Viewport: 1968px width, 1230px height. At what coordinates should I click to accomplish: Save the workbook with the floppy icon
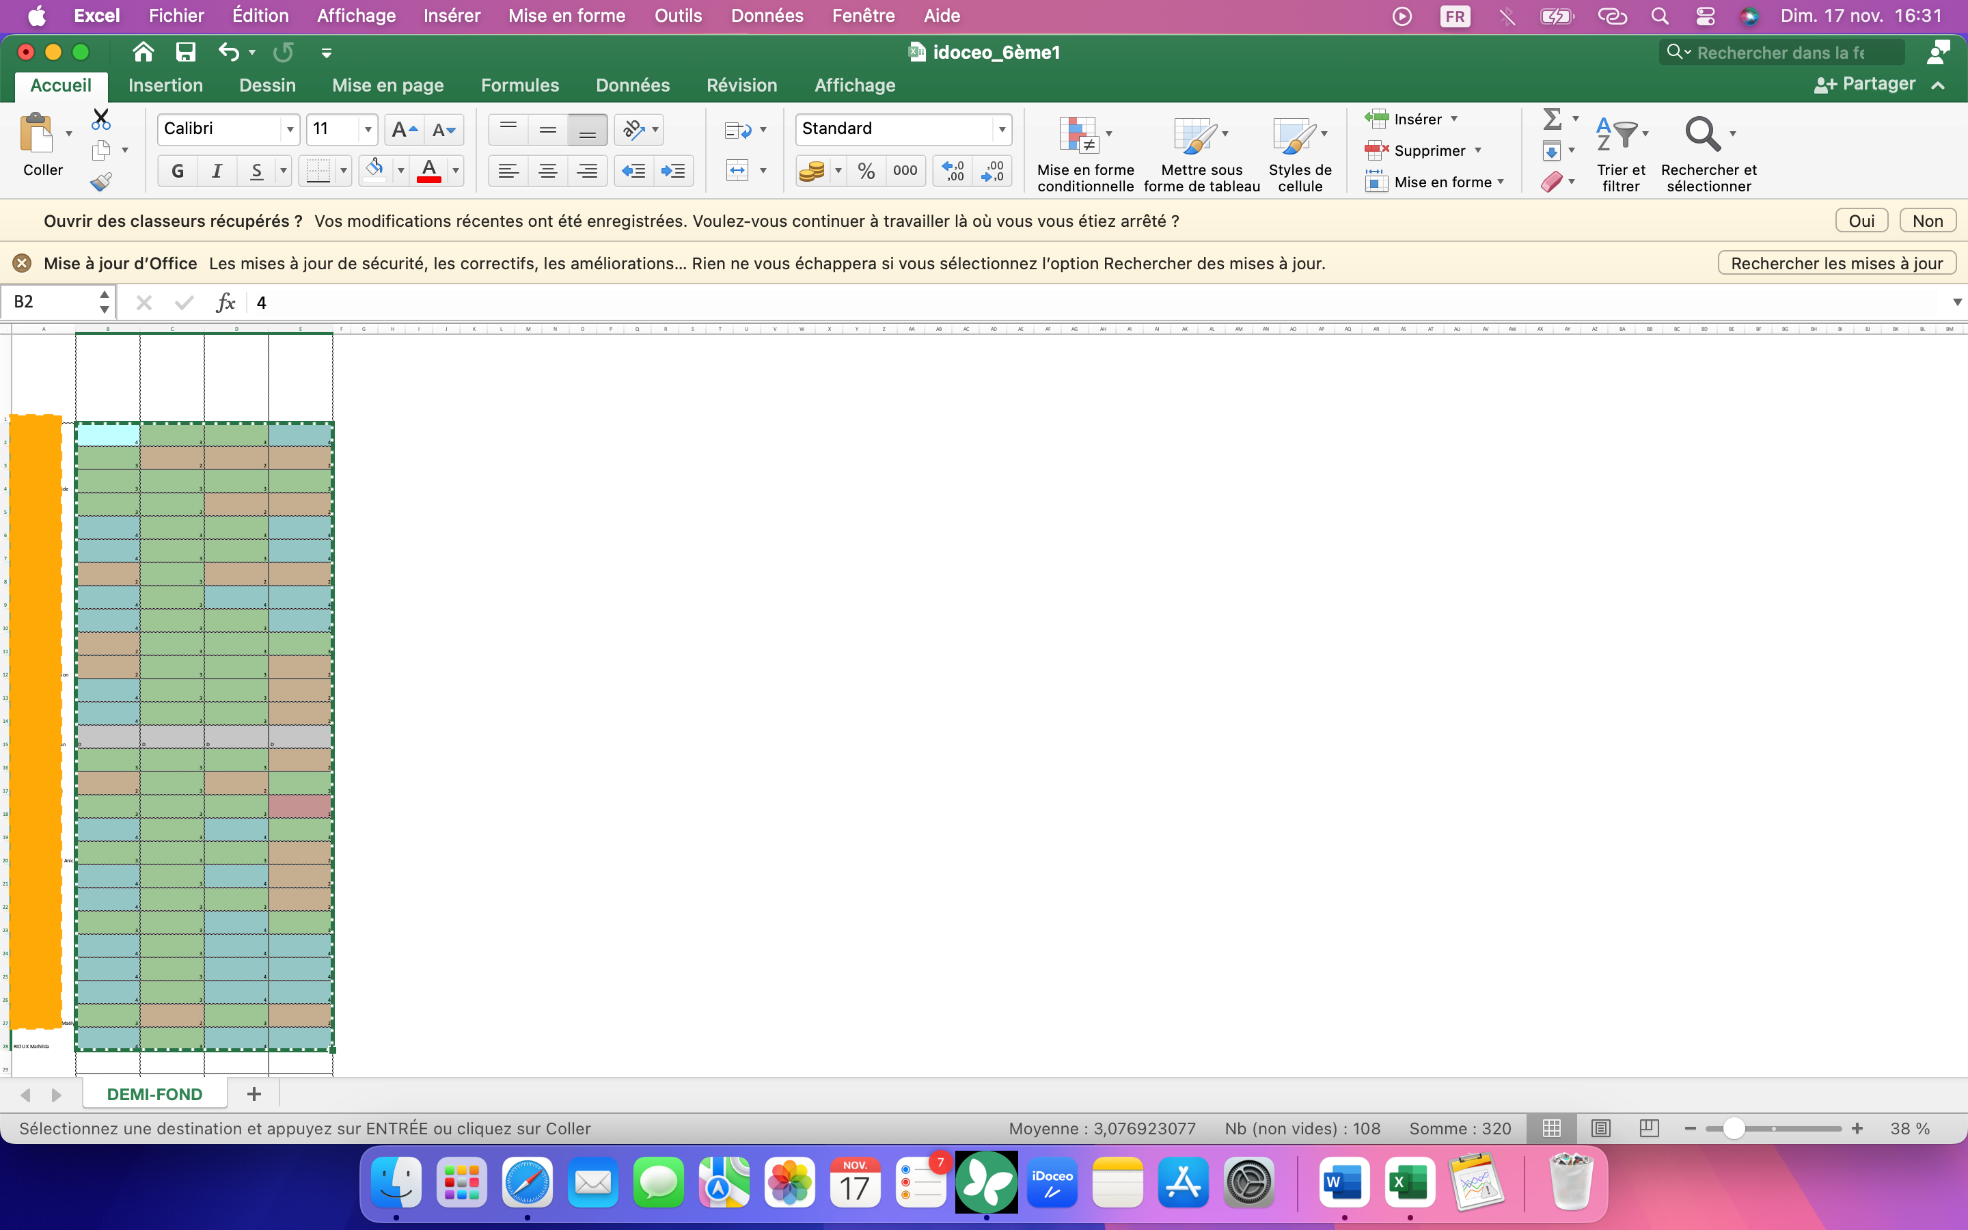click(x=185, y=53)
